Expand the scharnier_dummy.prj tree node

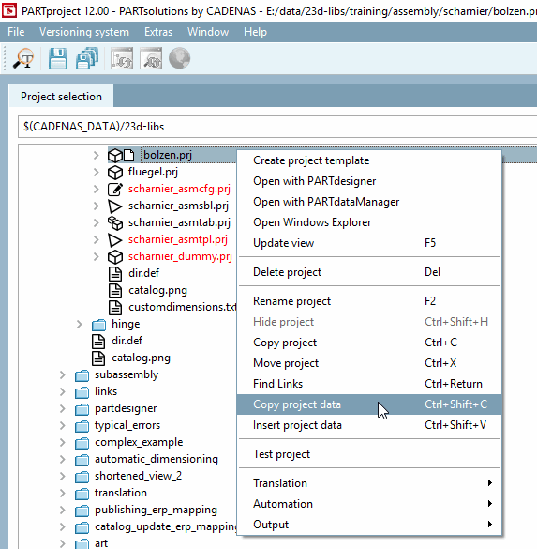click(x=97, y=256)
